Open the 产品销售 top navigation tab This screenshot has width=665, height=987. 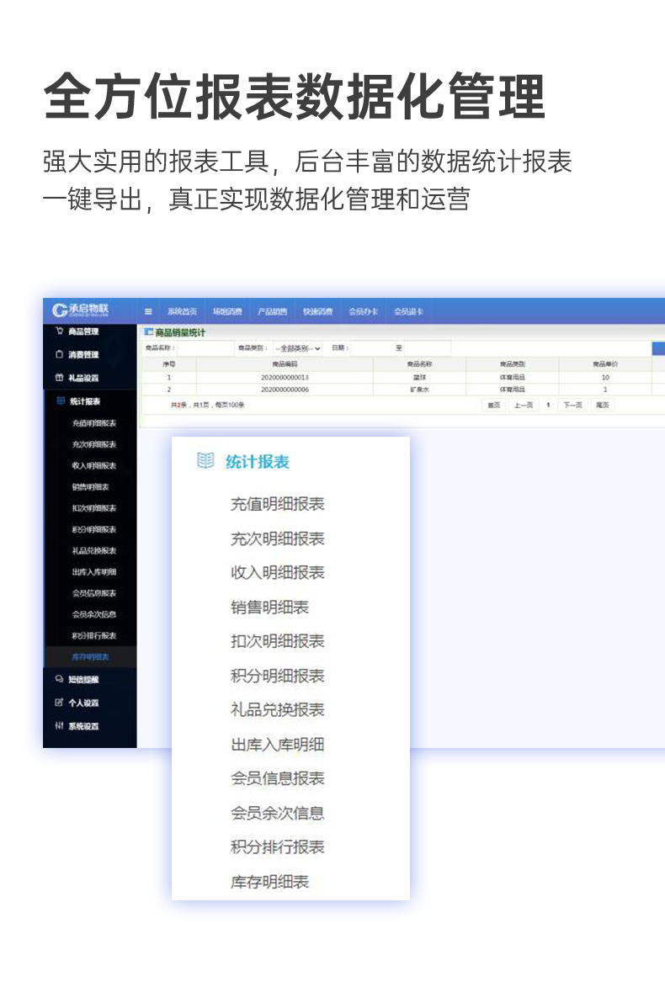pos(272,311)
